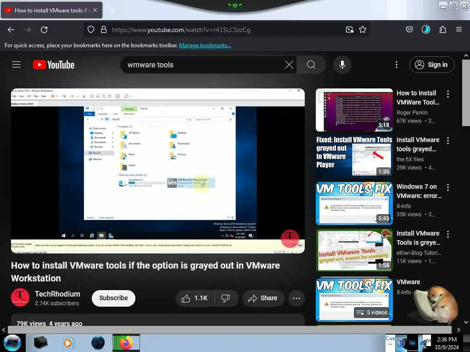Click the page scrollbar down arrow
470x352 pixels.
(466, 322)
